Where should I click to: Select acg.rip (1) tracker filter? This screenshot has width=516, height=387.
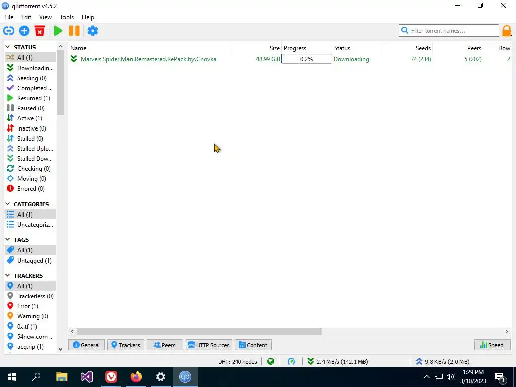coord(31,347)
